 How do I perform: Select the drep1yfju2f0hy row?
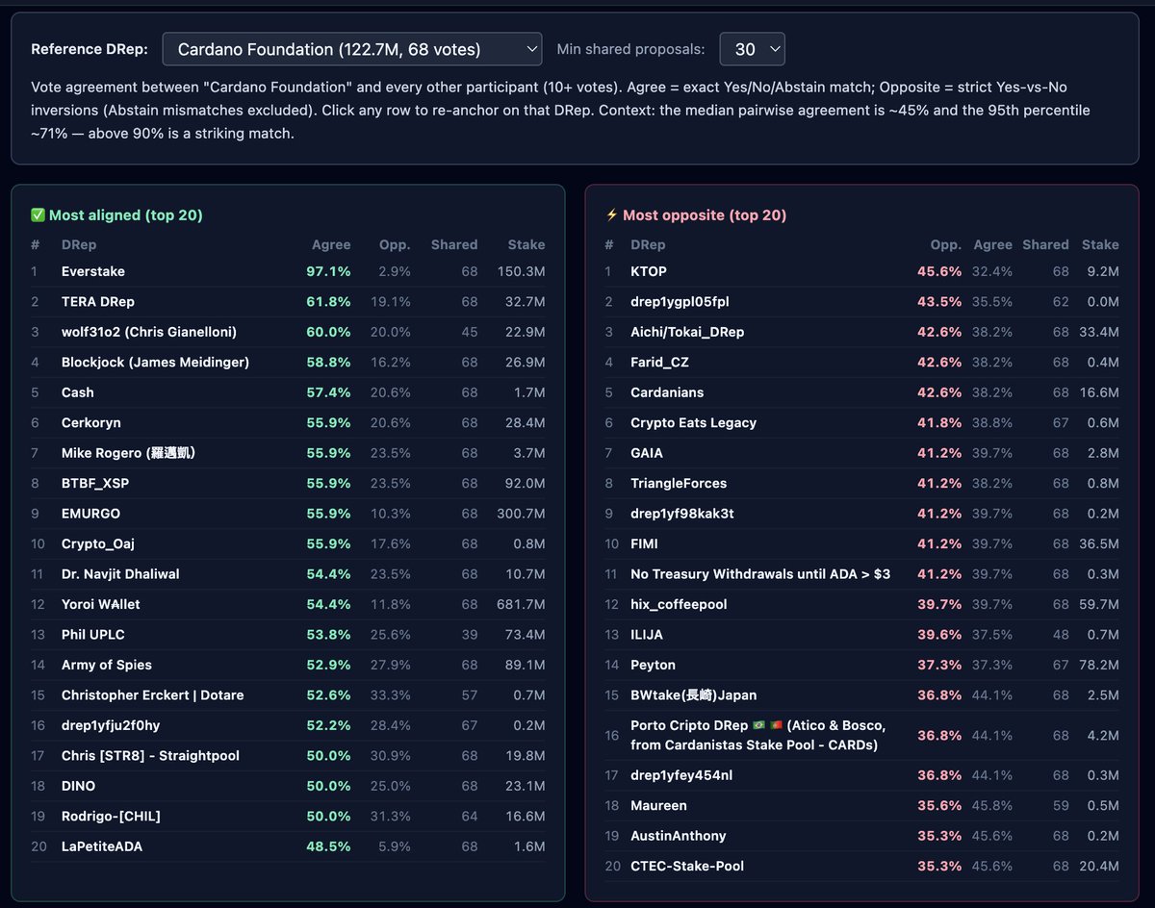[x=288, y=725]
